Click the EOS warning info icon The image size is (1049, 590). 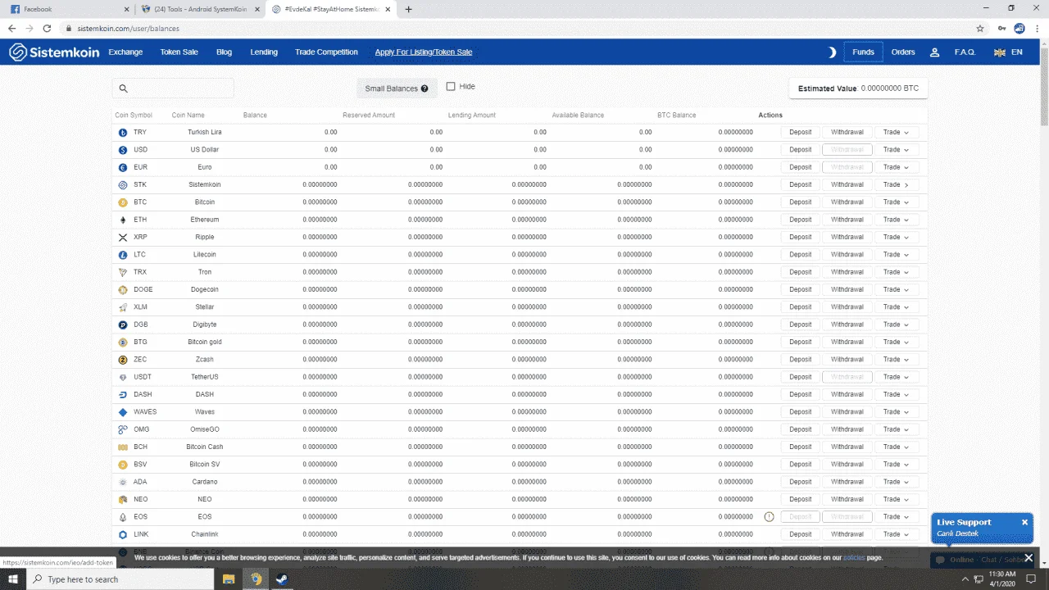coord(769,517)
